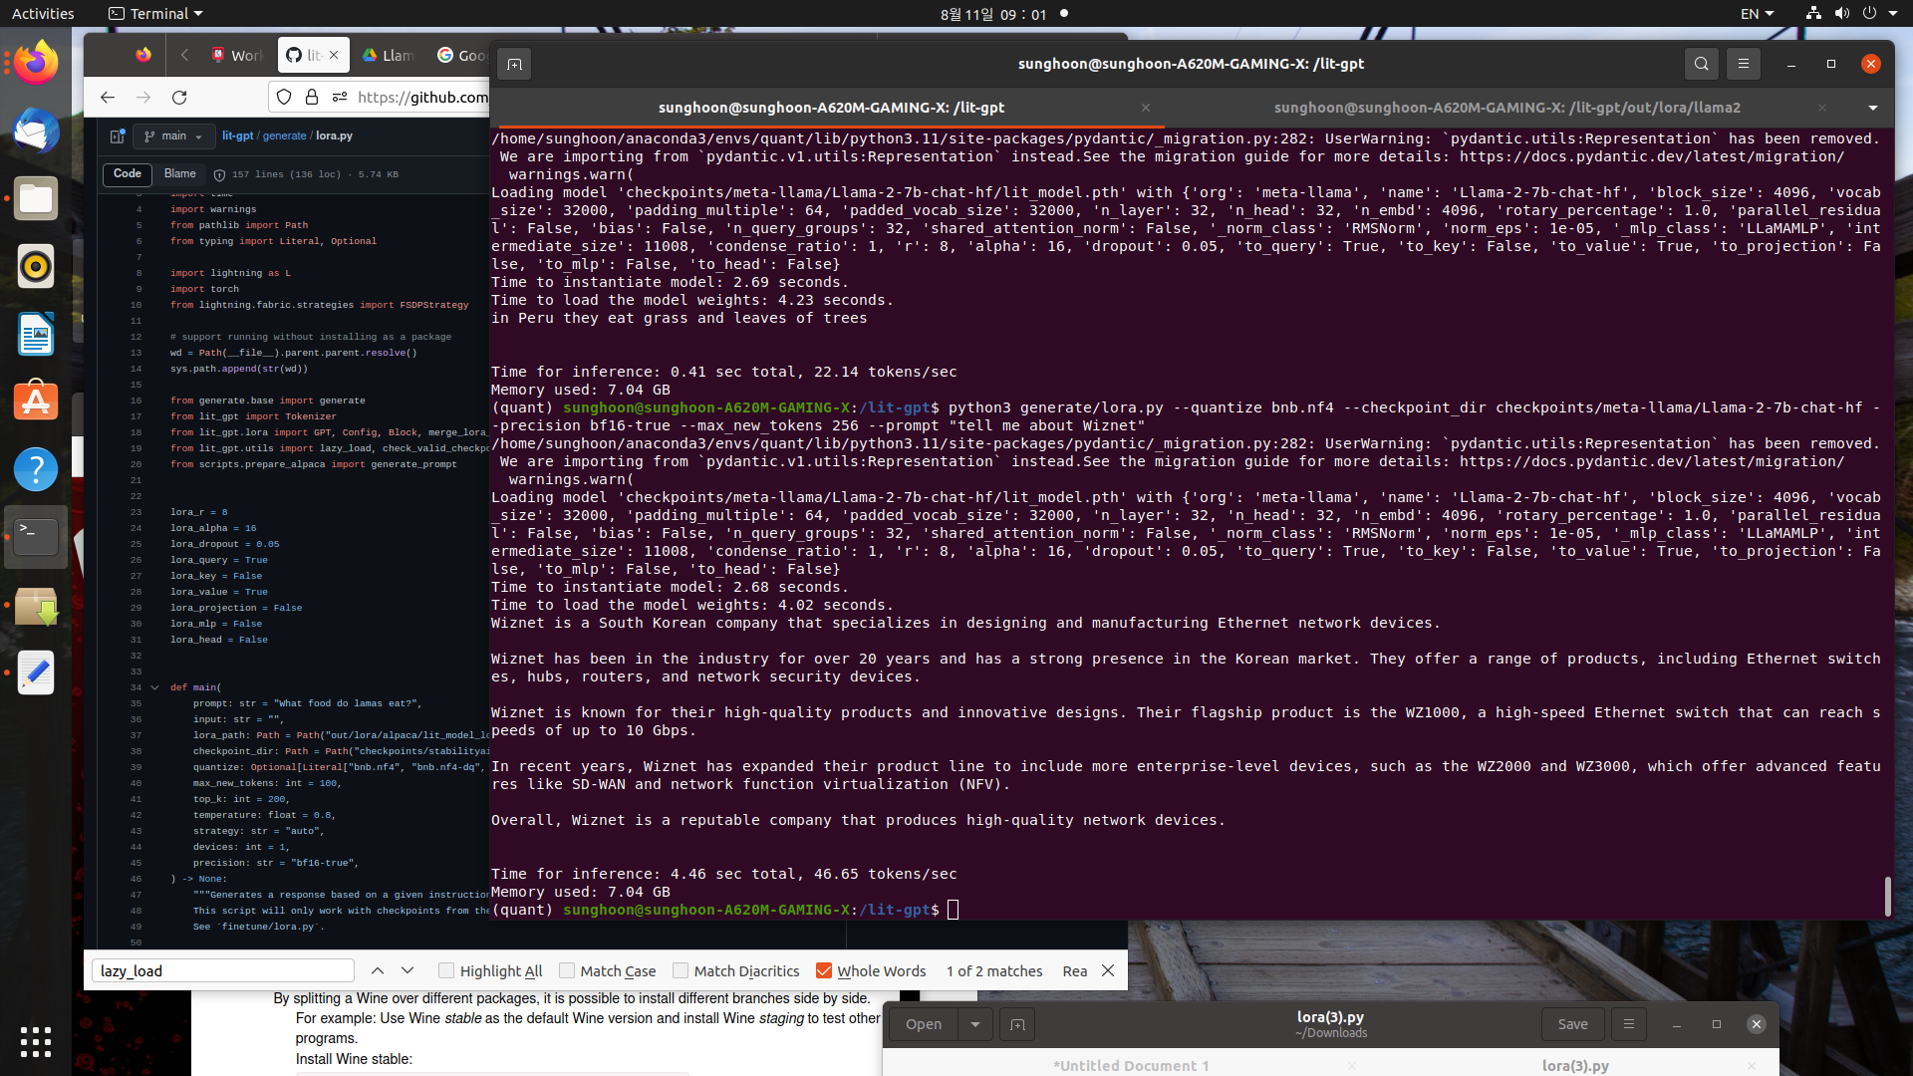This screenshot has width=1913, height=1076.
Task: Click the site permissions icon in URL bar
Action: [340, 97]
